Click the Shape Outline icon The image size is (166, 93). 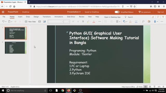[136, 21]
